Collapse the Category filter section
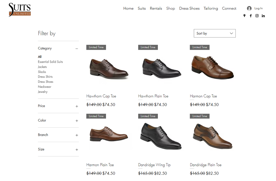The width and height of the screenshot is (276, 181). pyautogui.click(x=77, y=49)
